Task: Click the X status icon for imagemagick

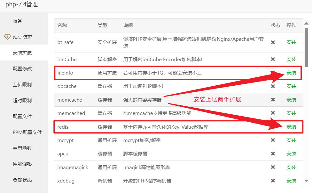Action: [x=273, y=167]
